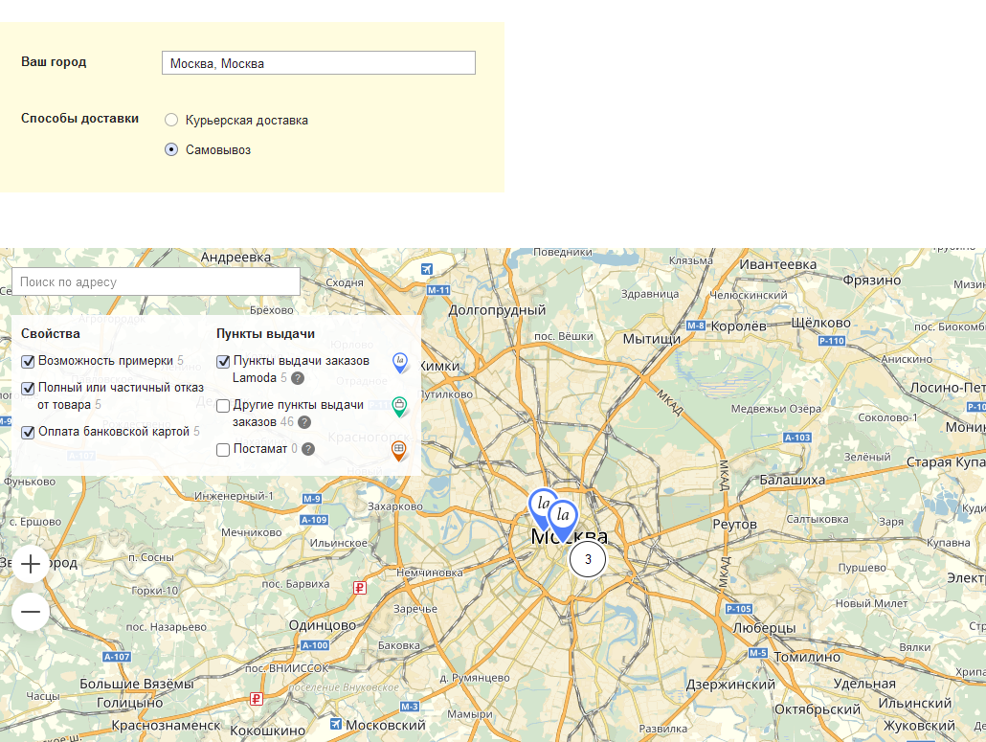The image size is (986, 742).
Task: Select Курьерская доставка radio option
Action: coord(171,120)
